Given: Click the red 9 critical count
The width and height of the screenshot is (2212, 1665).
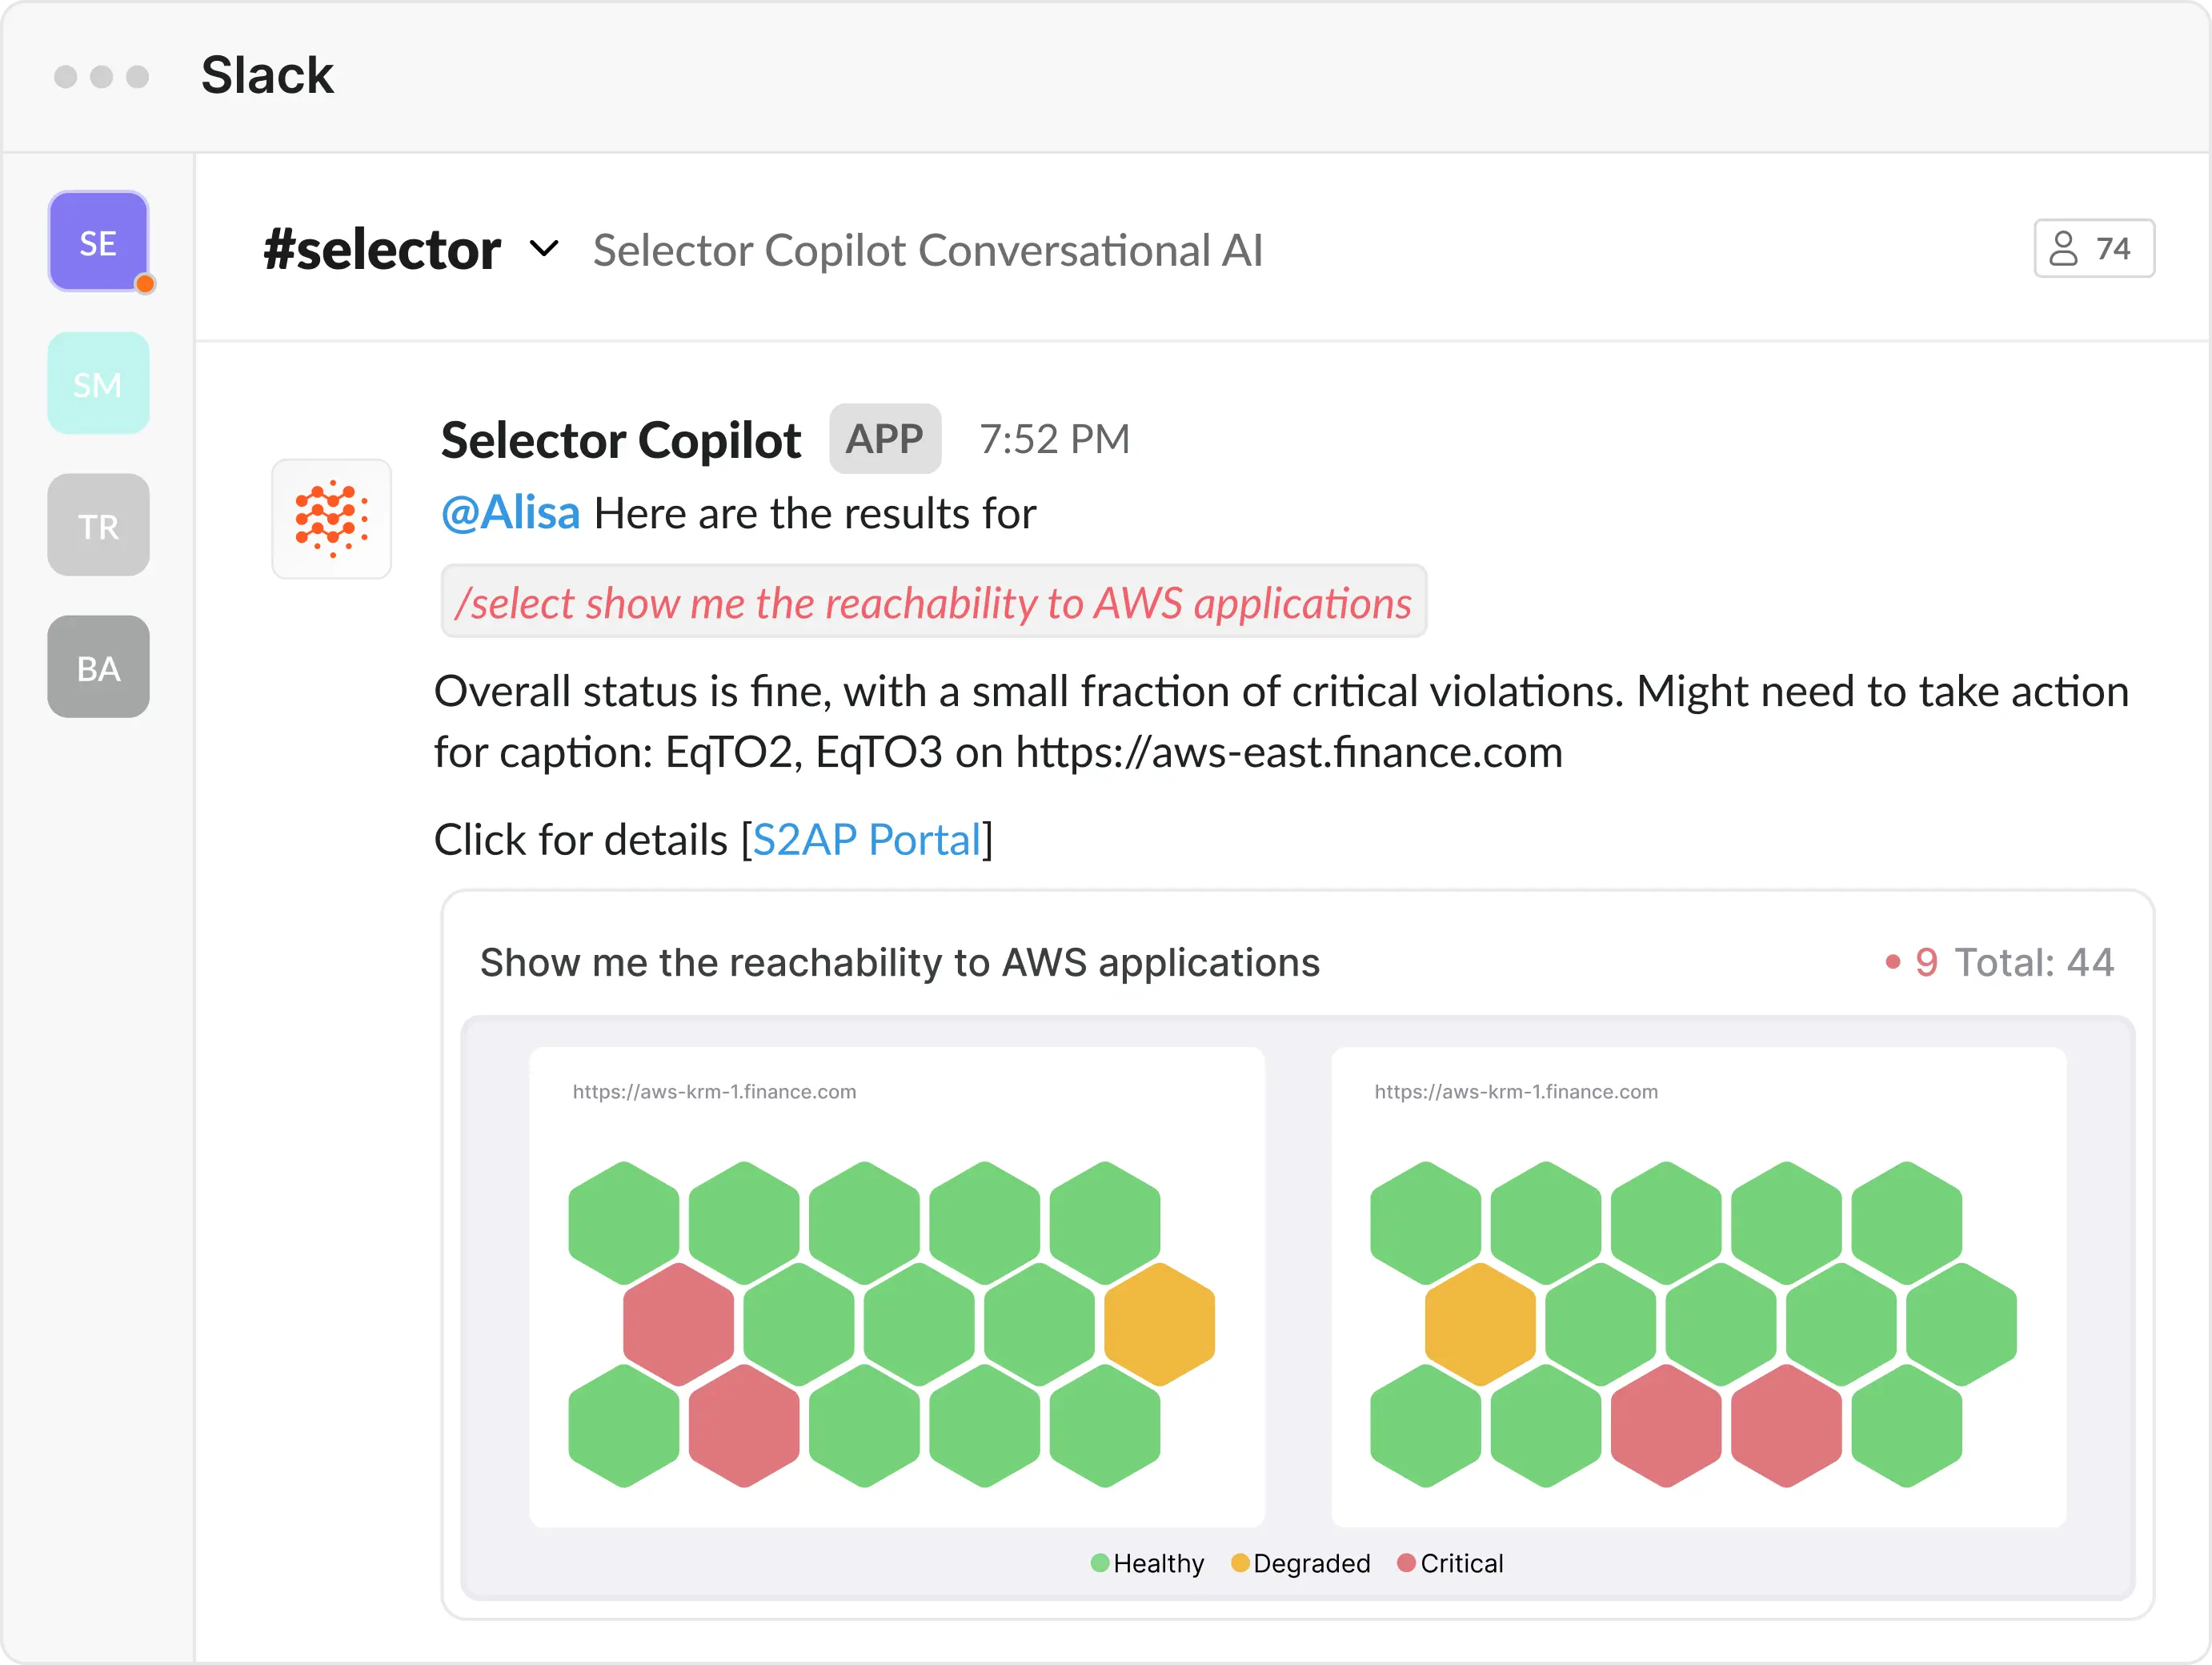Looking at the screenshot, I should 1926,962.
